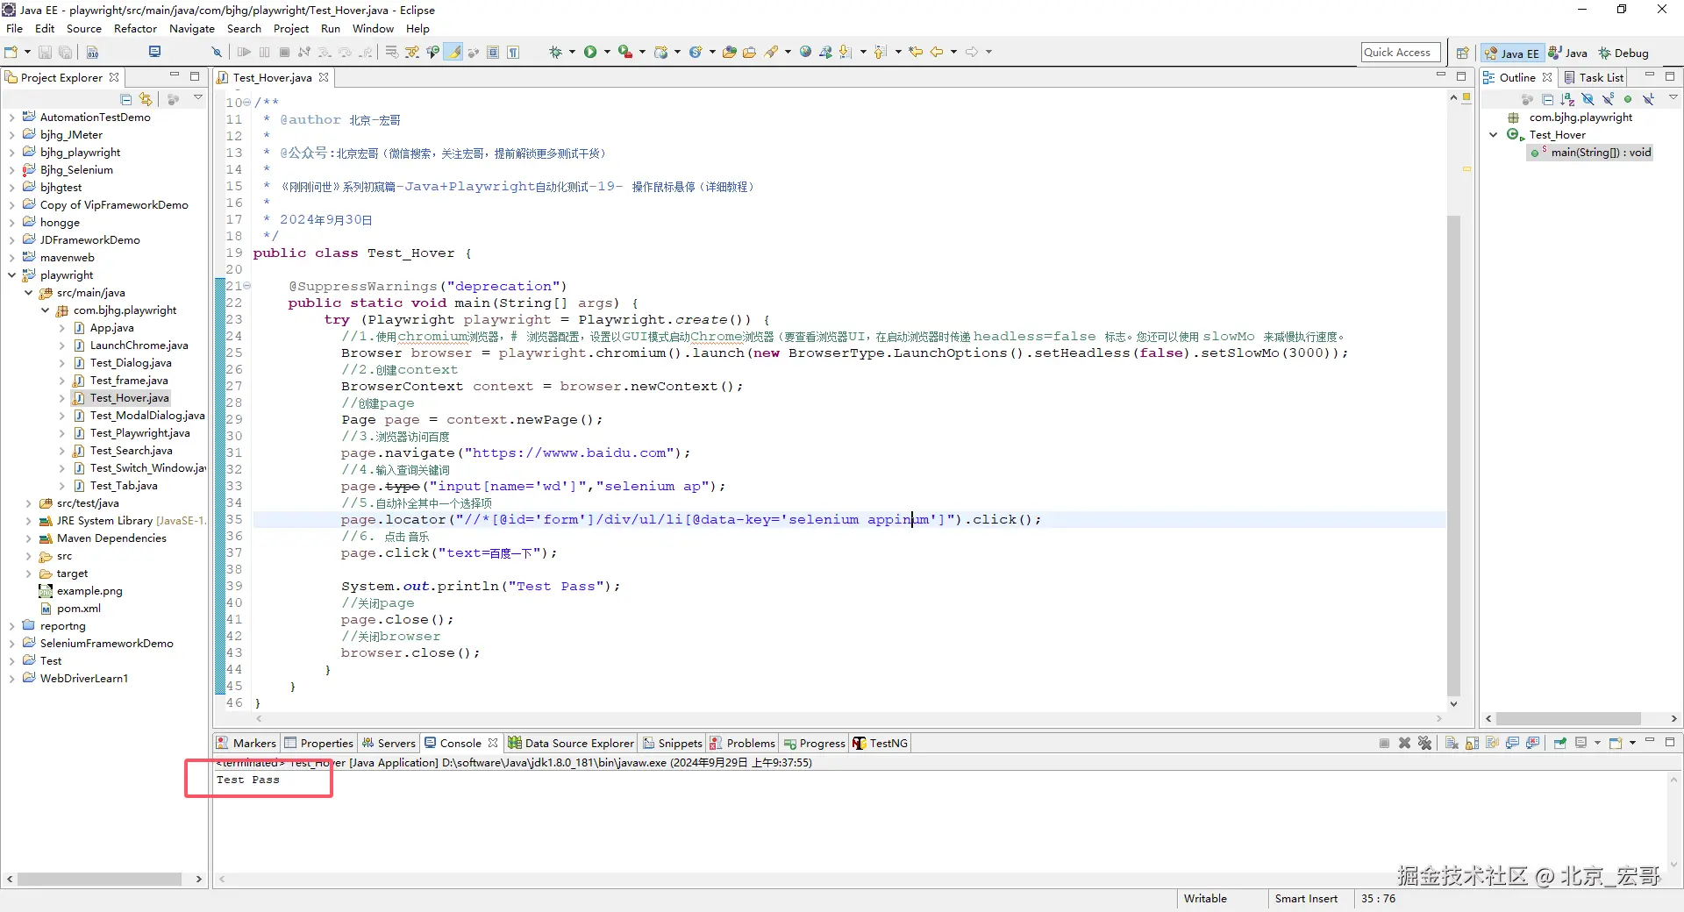Screen dimensions: 1684x912
Task: Click the editor vertical scrollbar
Action: [x=1453, y=456]
